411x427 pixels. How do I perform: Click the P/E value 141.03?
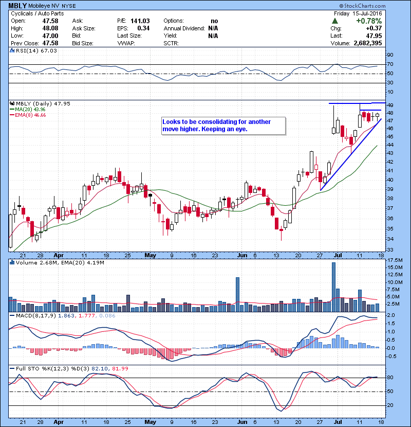tap(140, 21)
